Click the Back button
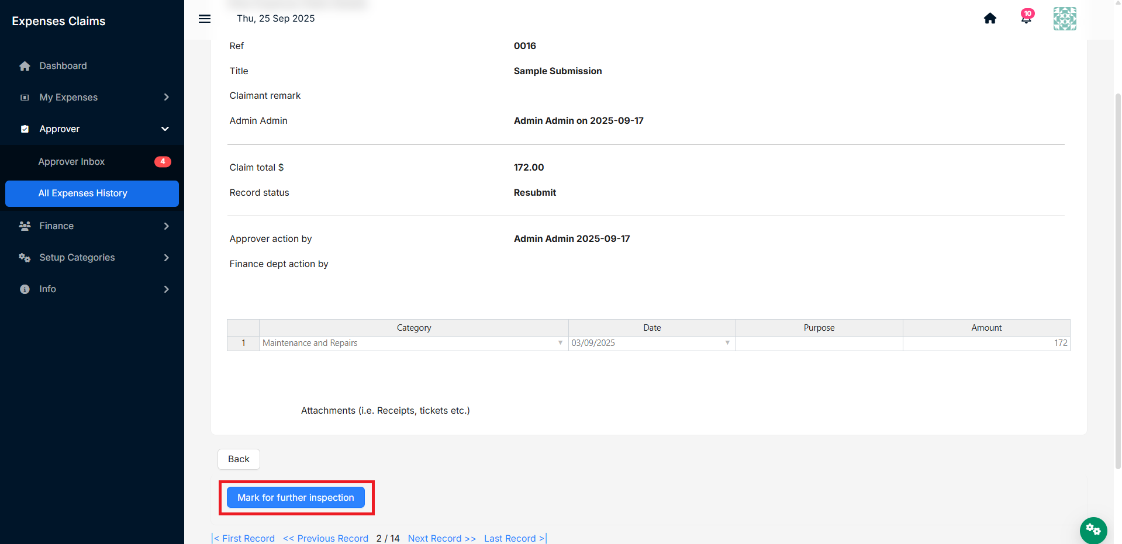This screenshot has width=1122, height=544. point(239,459)
